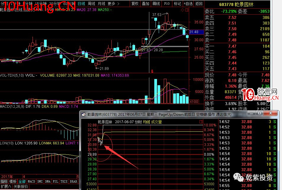The height and width of the screenshot is (190, 282).
Task: Close the 乾景园林 intraday popup window
Action: [x=271, y=113]
